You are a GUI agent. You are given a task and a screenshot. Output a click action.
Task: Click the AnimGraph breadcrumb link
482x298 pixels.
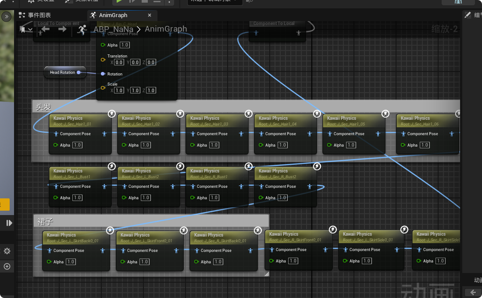click(166, 29)
